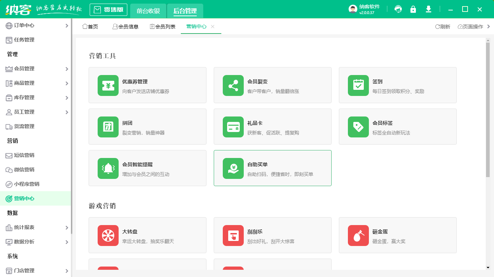Expand the 页面操作 panel at top right
This screenshot has width=494, height=277.
pos(470,26)
